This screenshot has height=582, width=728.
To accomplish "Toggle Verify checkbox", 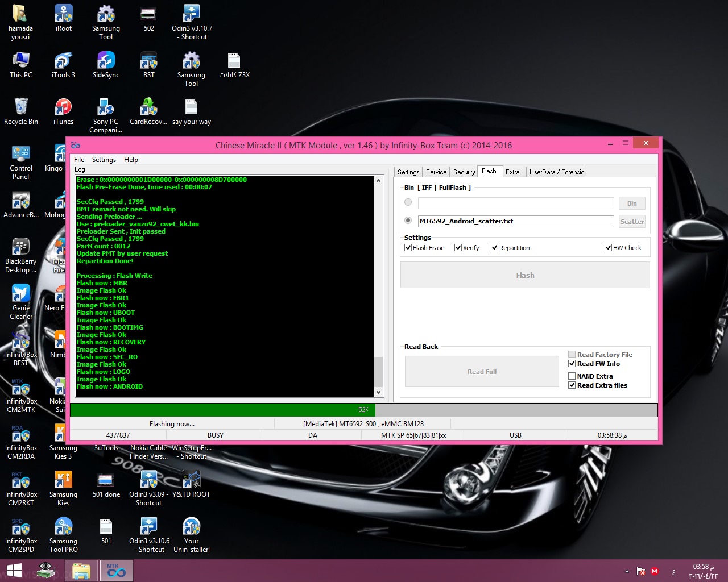I will click(458, 248).
